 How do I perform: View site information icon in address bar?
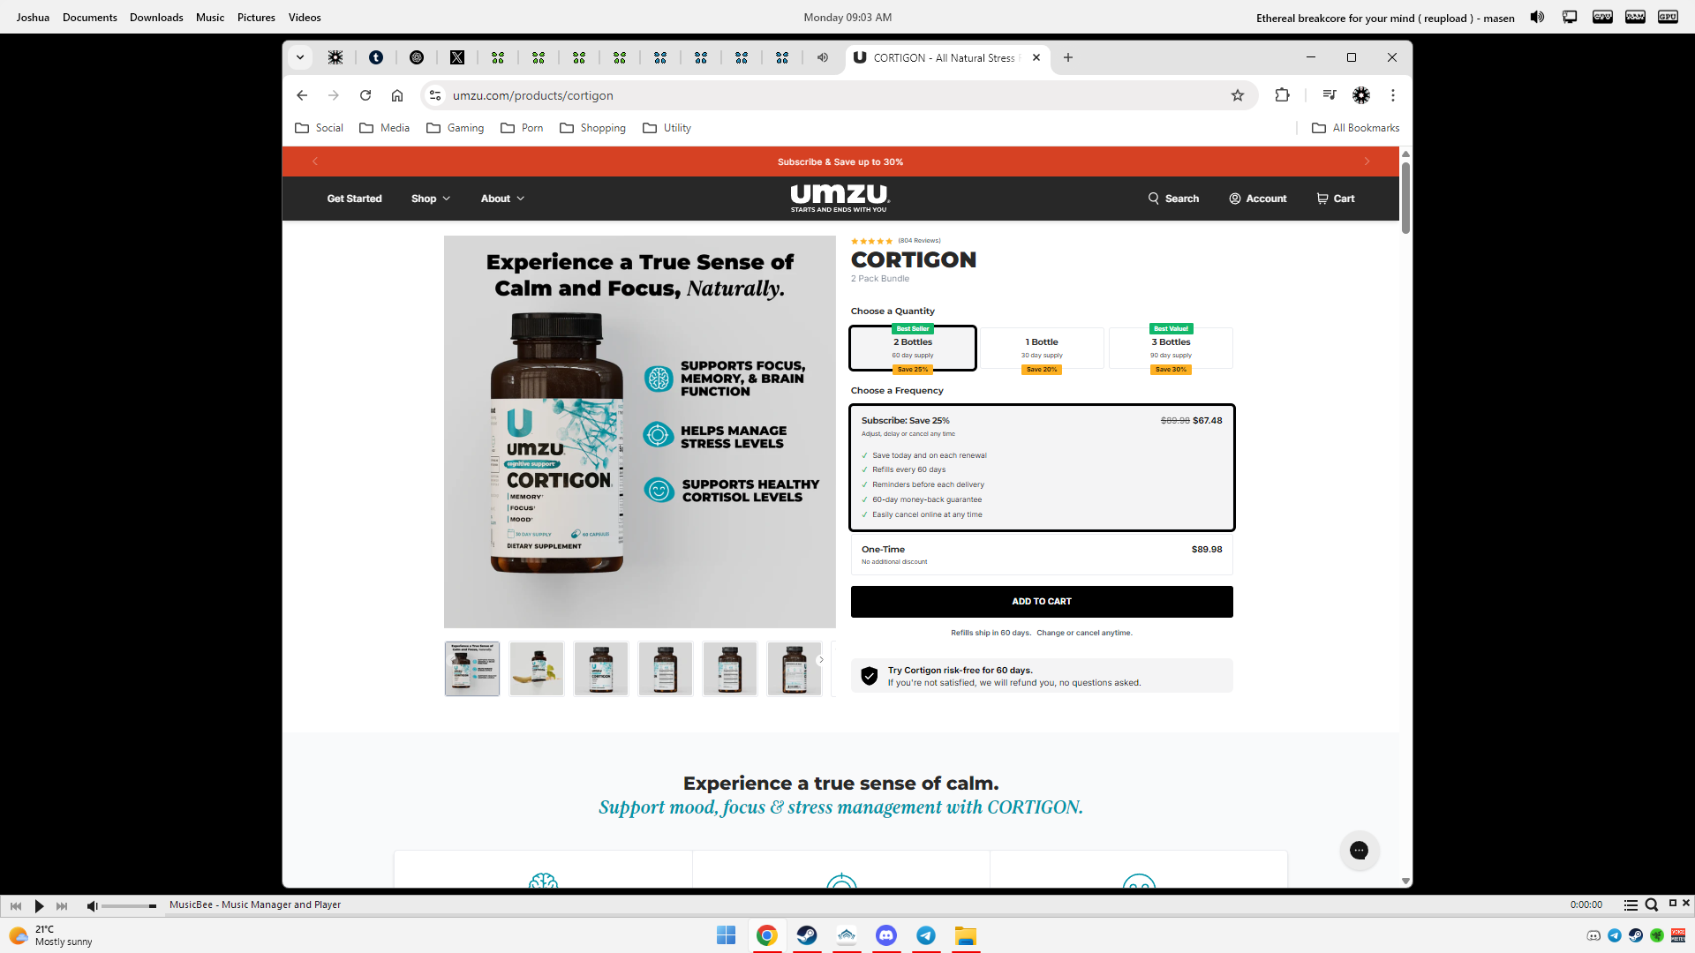(435, 95)
